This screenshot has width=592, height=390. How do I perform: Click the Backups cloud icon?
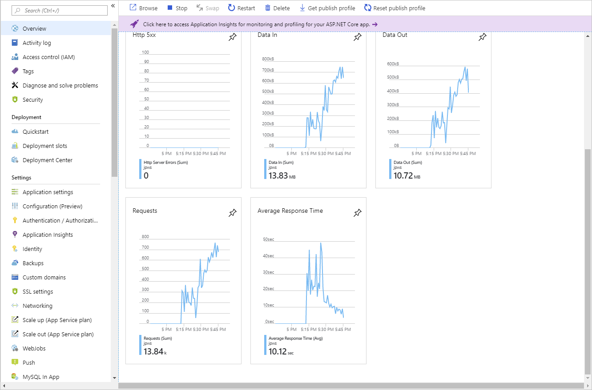point(15,263)
